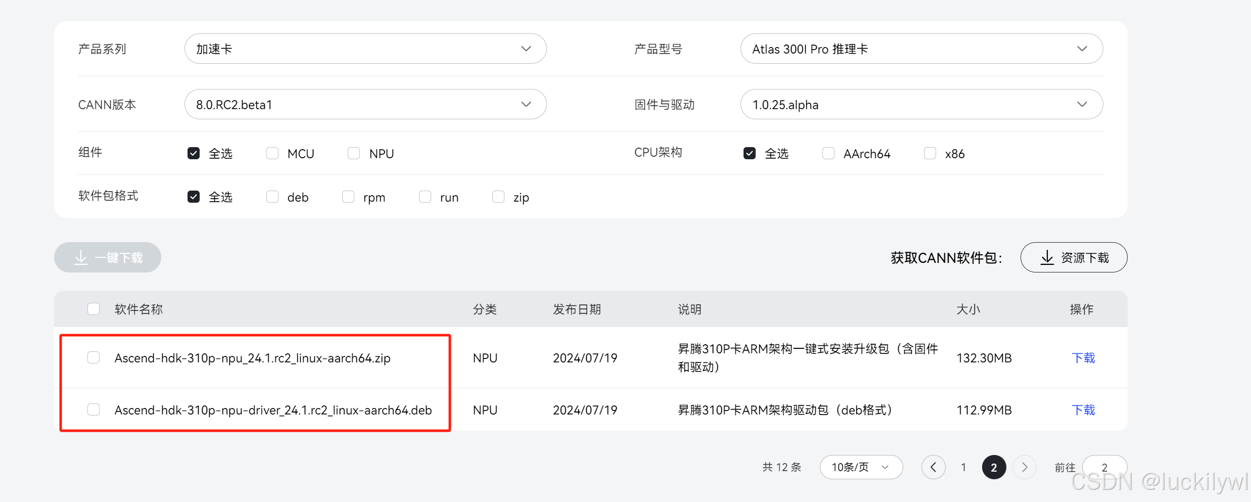Screen dimensions: 1251x502
Task: Select the zip package format checkbox
Action: [498, 197]
